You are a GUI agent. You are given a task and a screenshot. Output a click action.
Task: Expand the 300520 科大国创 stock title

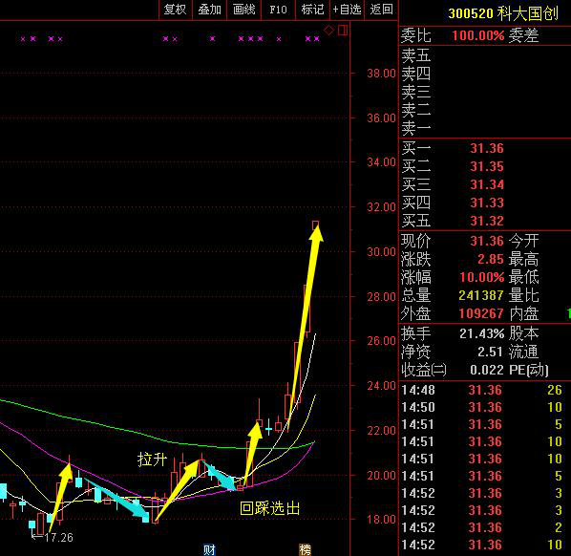[x=503, y=13]
